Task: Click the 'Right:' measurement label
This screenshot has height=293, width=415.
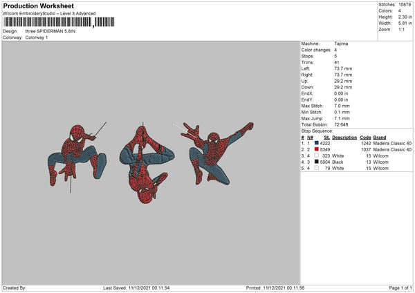Action: (307, 75)
